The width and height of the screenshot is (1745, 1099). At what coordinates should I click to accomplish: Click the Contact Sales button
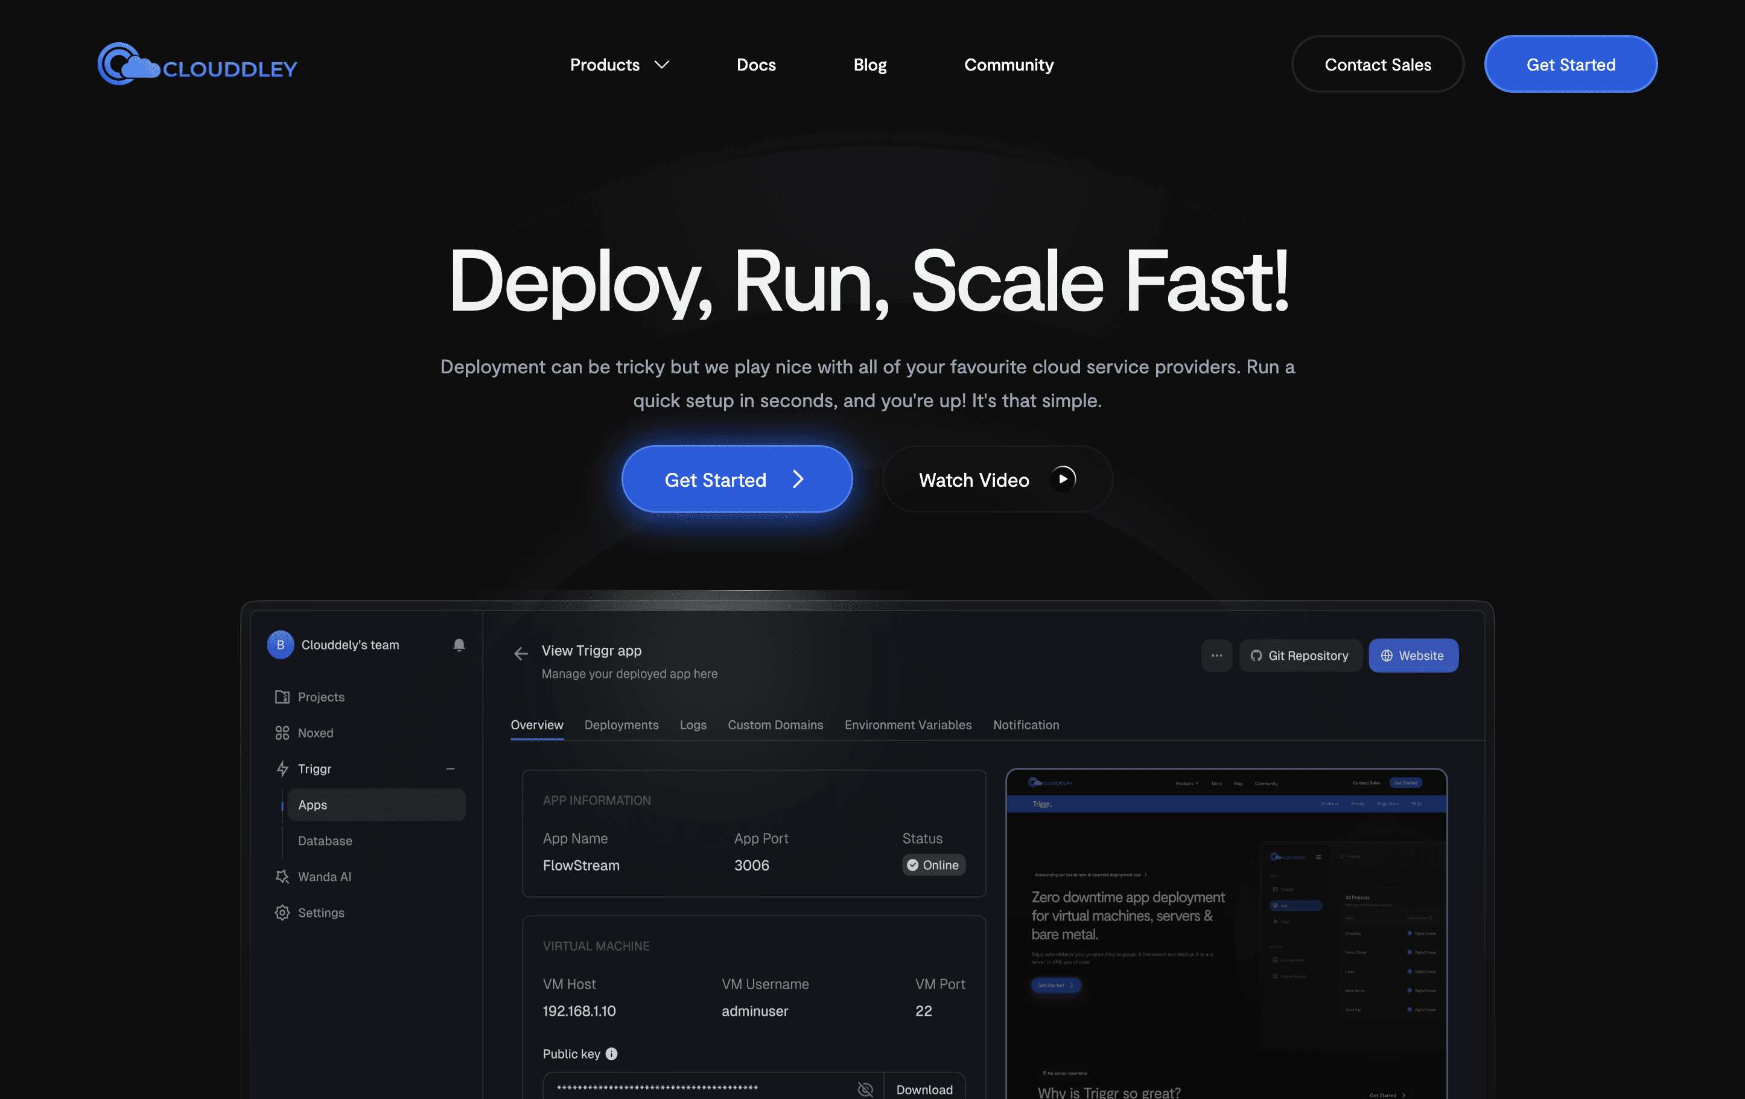[1377, 65]
